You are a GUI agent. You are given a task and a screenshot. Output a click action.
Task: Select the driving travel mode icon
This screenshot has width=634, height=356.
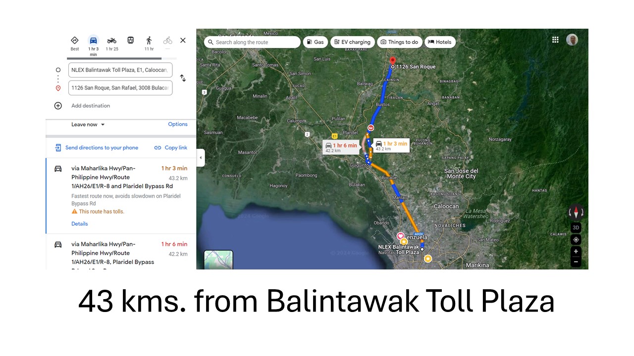pos(93,41)
